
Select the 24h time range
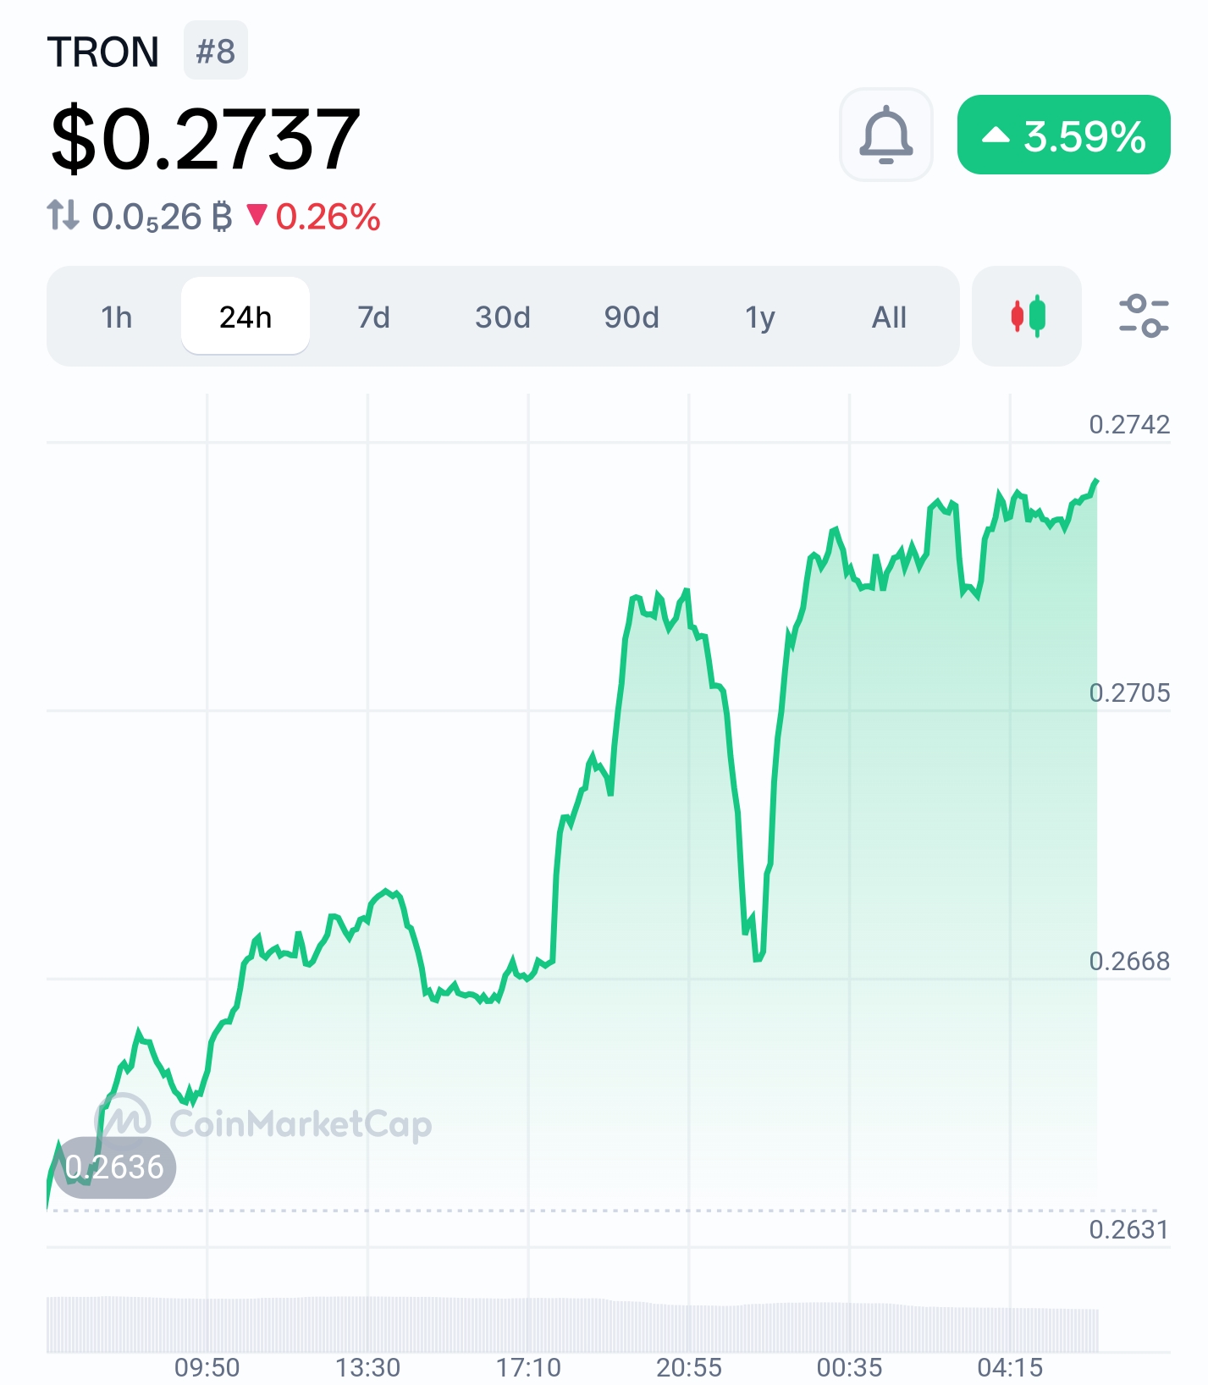245,316
